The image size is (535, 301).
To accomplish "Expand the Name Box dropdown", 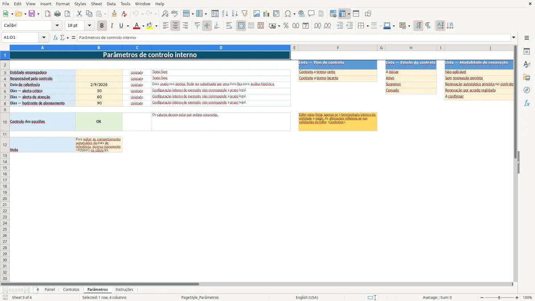I will (44, 37).
